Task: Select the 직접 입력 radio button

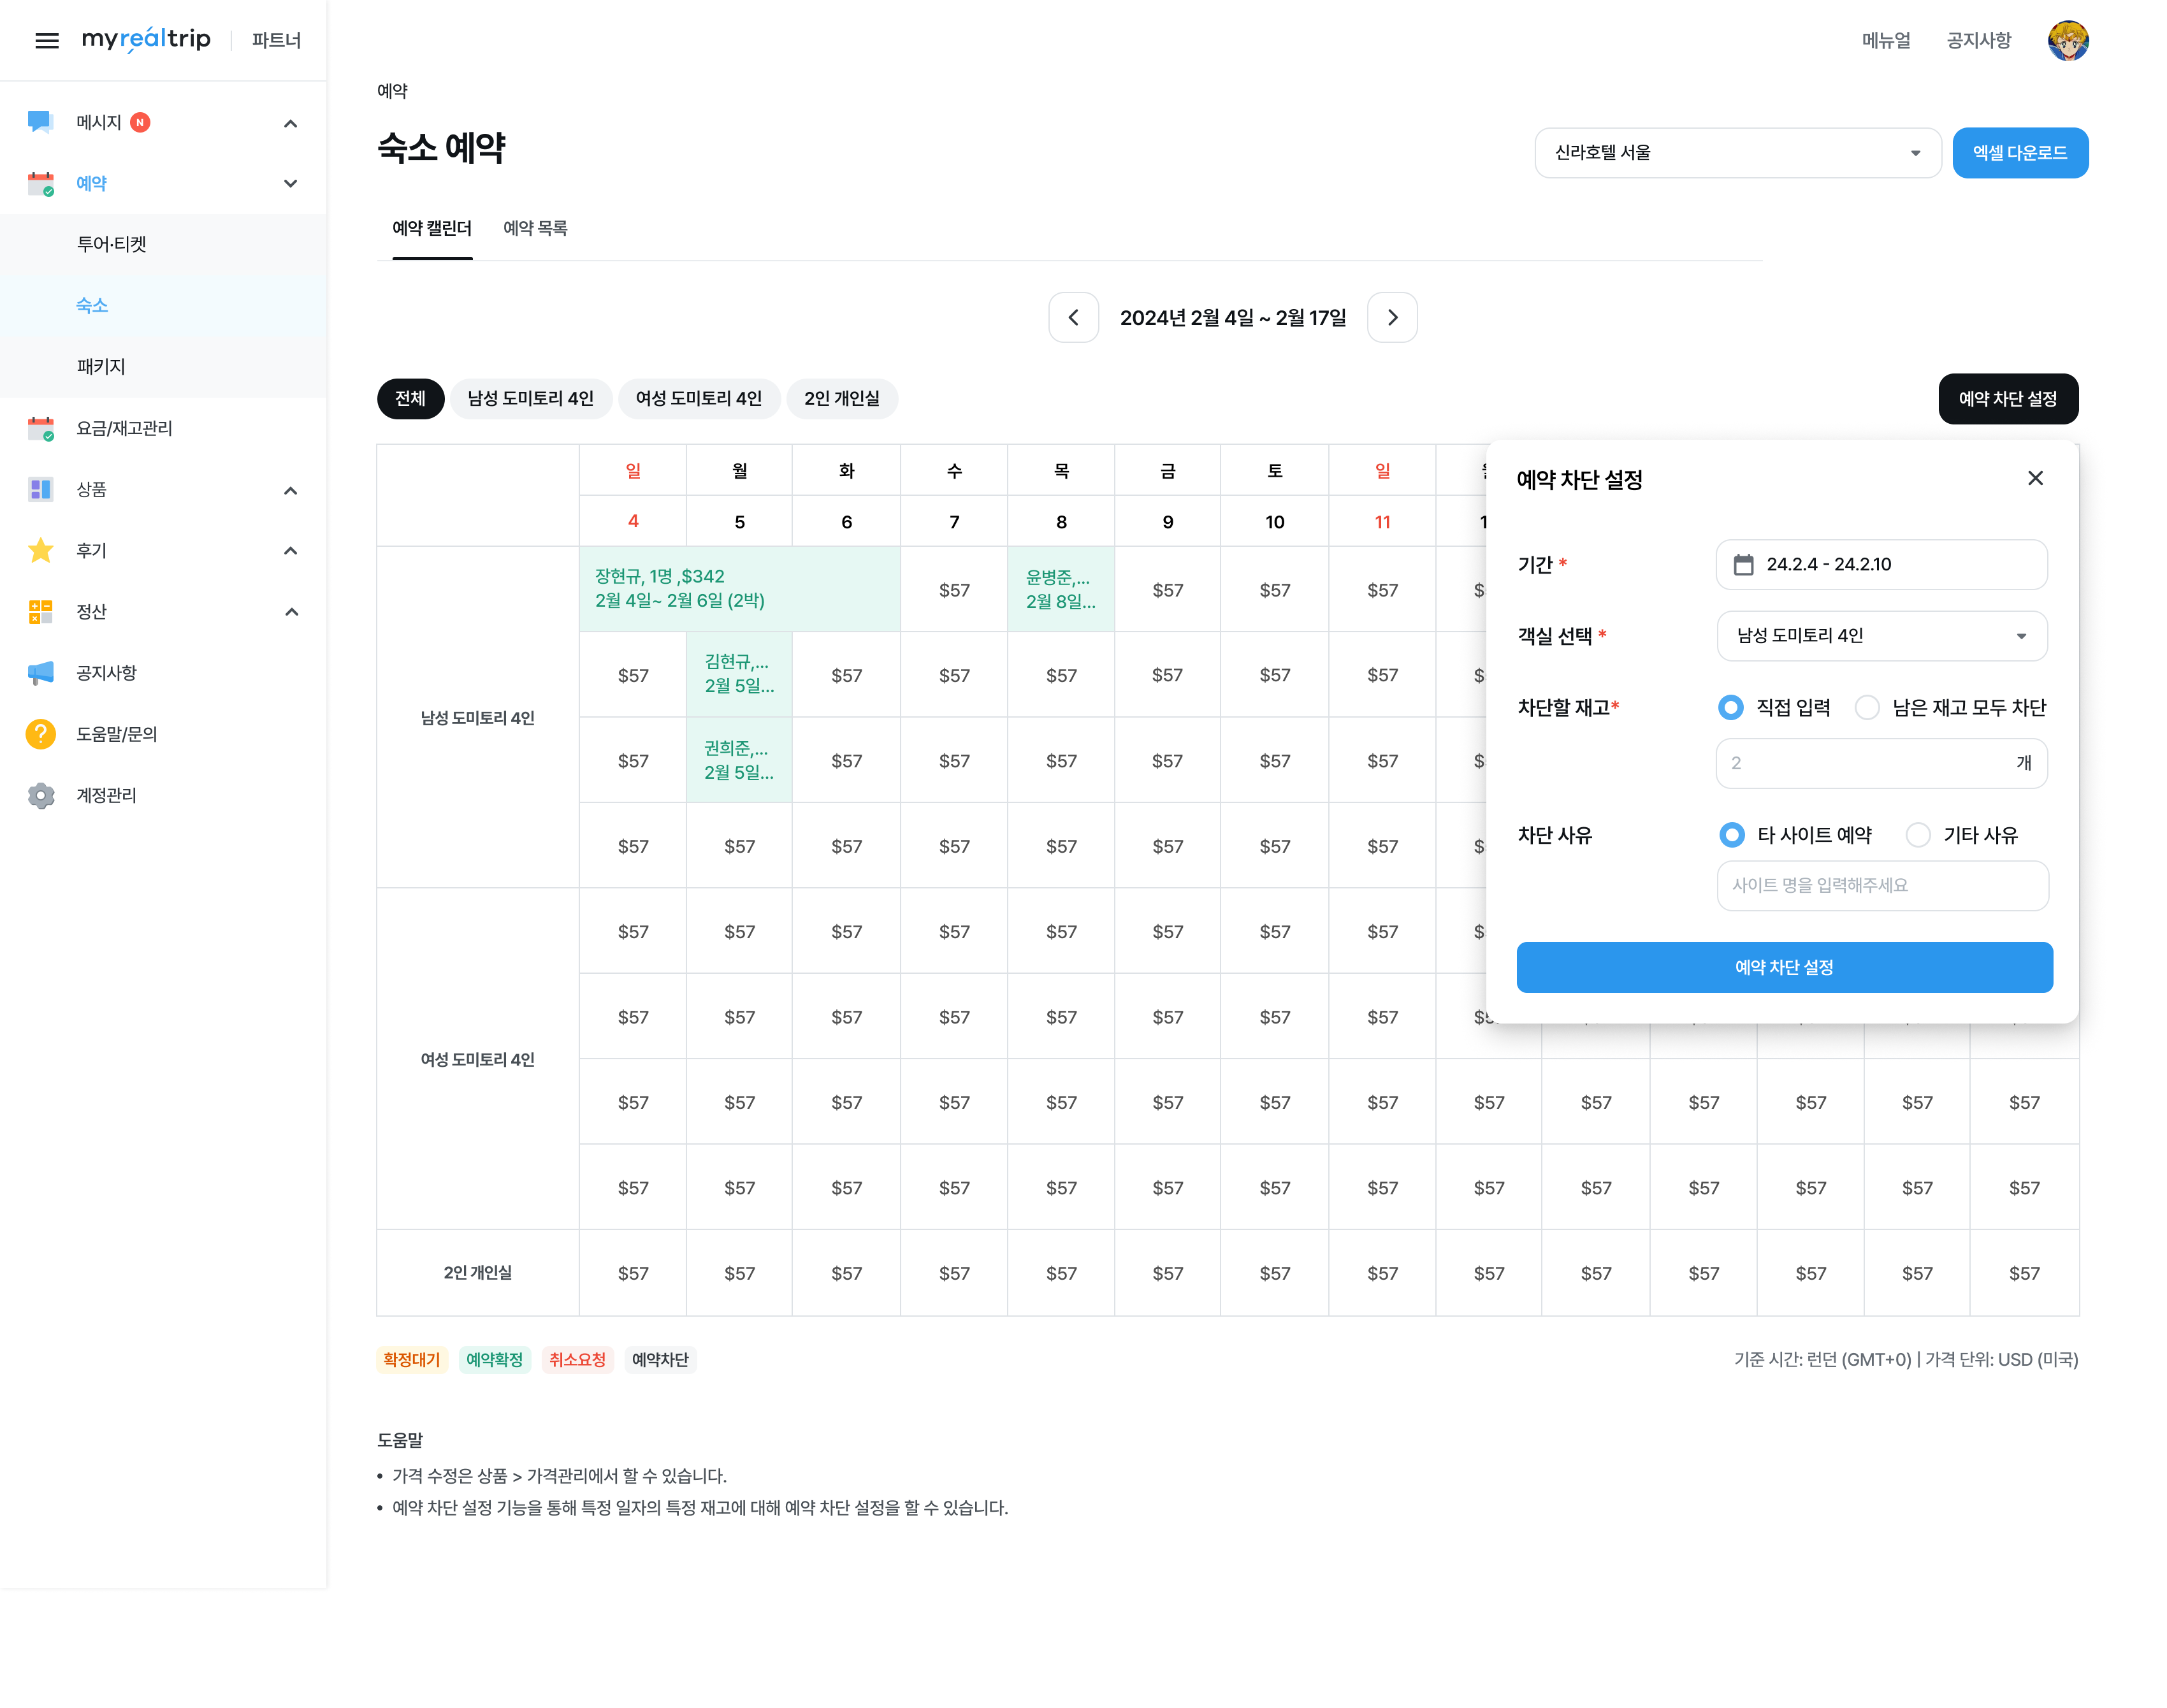Action: tap(1730, 708)
